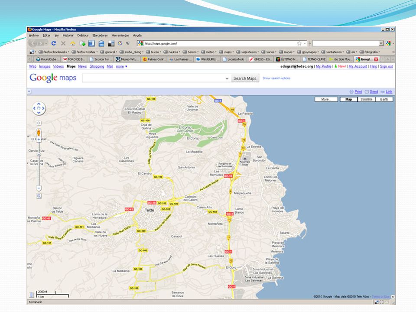Viewport: 416px width, 312px height.
Task: Open the Archivo menu
Action: pyautogui.click(x=34, y=35)
